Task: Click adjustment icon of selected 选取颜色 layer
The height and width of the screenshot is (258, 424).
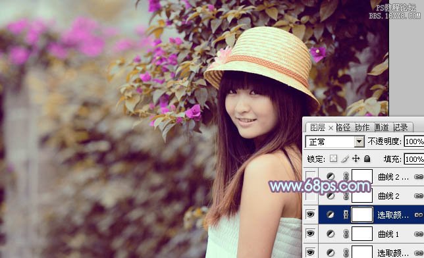Action: (330, 215)
